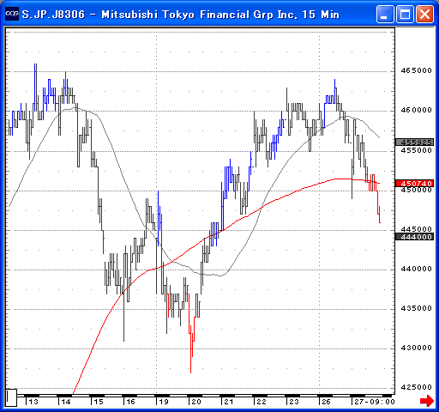Click date label 22 on time axis

pos(262,402)
